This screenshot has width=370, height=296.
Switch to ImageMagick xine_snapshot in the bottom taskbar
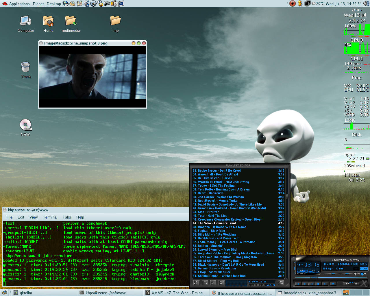(309, 293)
